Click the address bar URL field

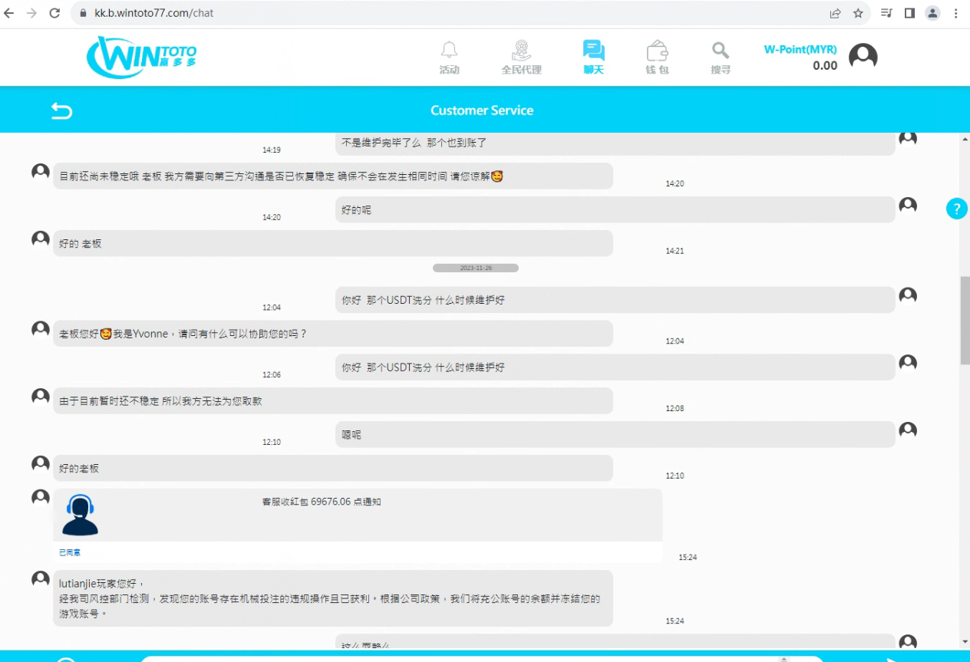point(460,13)
